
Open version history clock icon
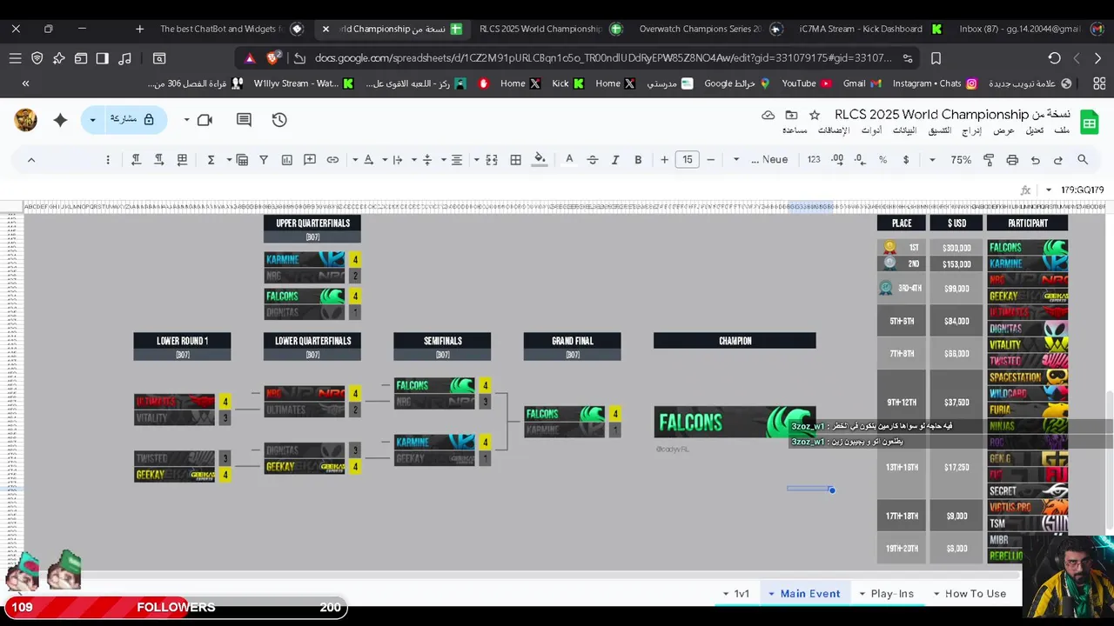coord(279,120)
